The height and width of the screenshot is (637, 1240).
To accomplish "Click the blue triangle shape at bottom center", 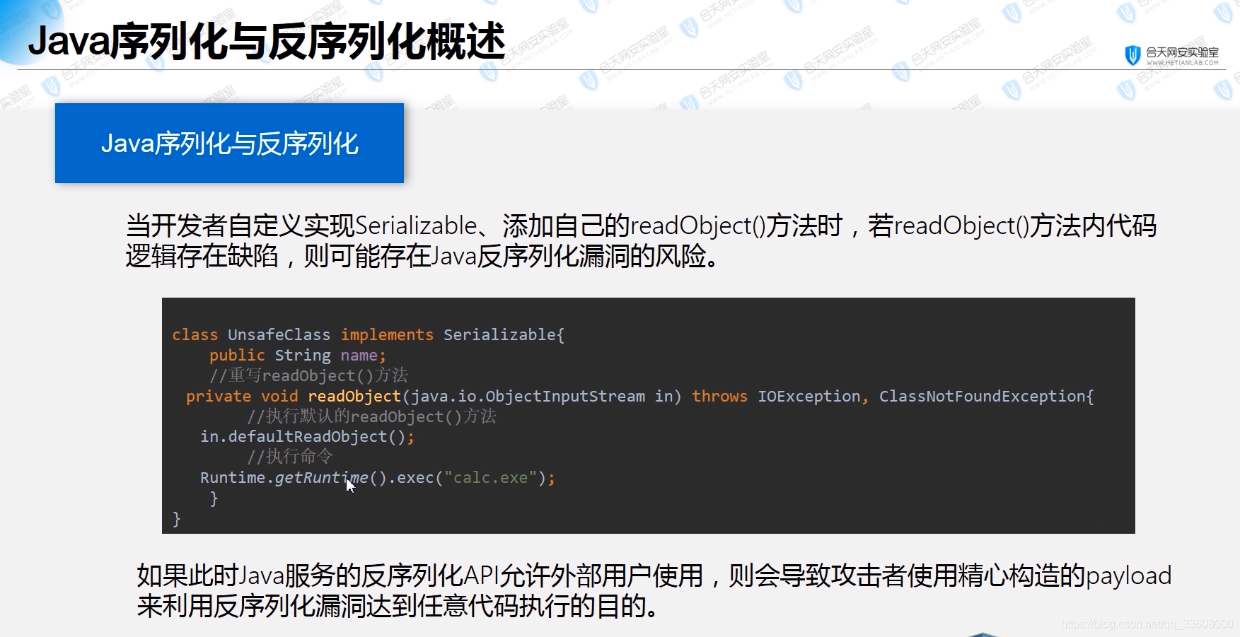I will coord(982,633).
